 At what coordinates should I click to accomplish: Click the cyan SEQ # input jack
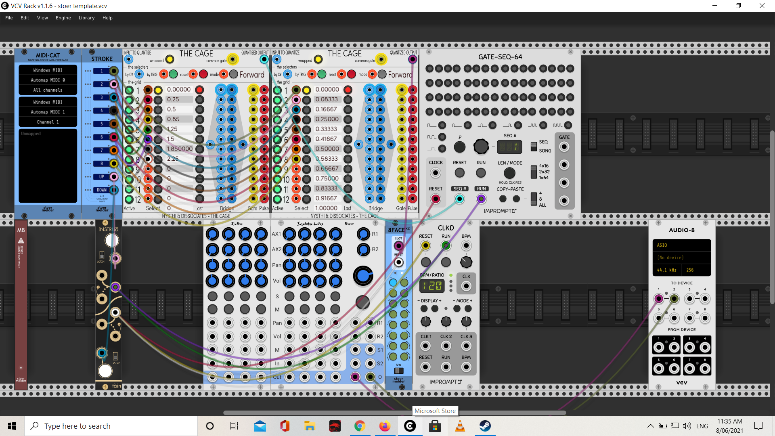(459, 199)
